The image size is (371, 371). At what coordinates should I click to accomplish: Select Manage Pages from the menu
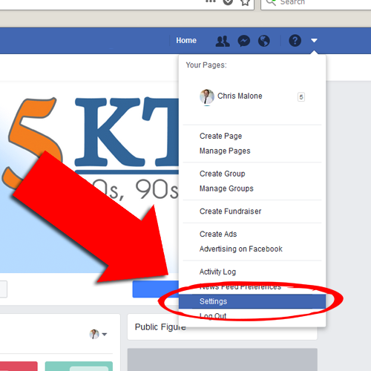(225, 151)
